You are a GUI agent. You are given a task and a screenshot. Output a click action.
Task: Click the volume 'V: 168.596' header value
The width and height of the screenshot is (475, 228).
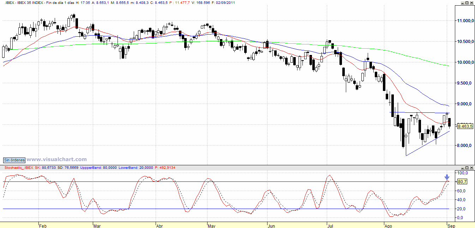pos(202,2)
